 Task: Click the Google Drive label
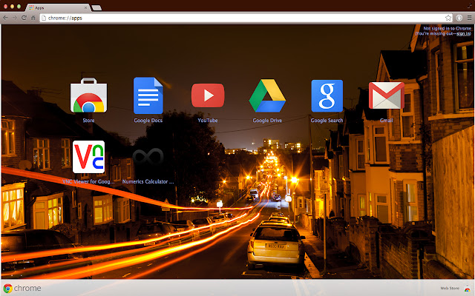(x=267, y=120)
